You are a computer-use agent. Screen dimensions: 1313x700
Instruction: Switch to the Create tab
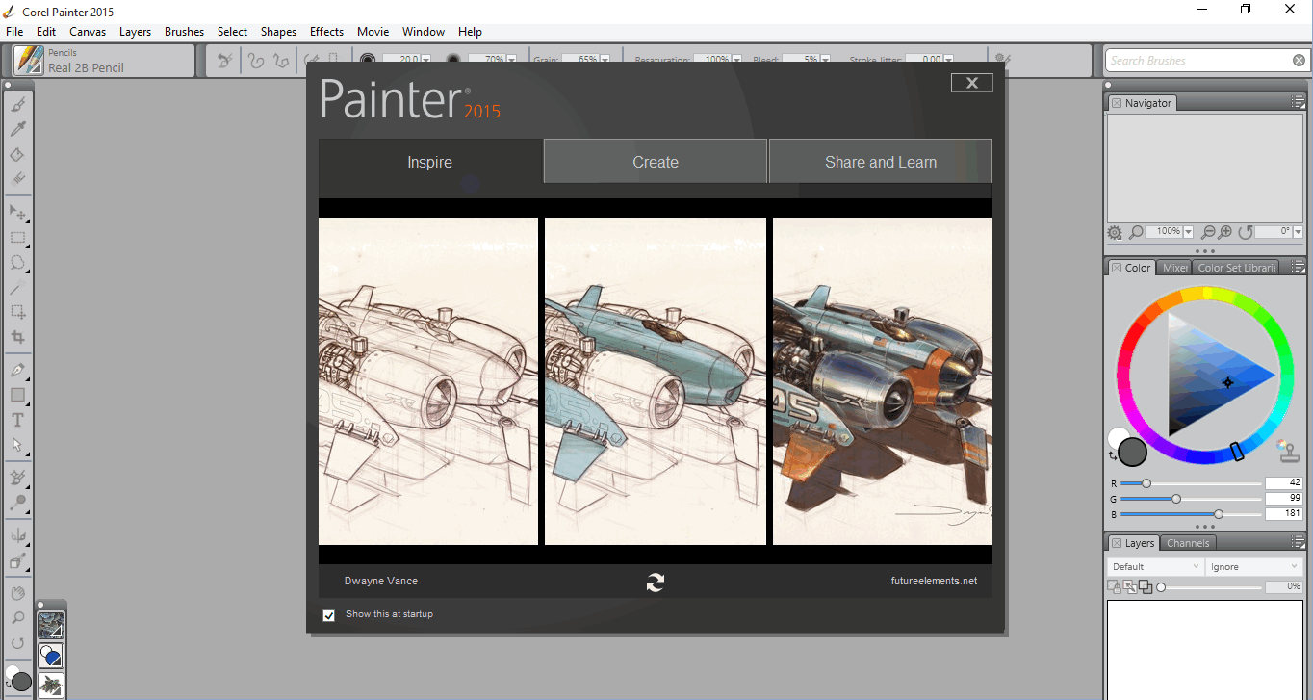click(656, 162)
